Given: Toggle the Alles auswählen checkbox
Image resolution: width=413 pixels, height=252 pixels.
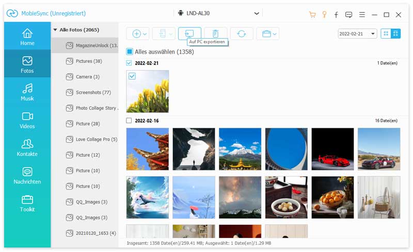Looking at the screenshot, I should tap(130, 52).
